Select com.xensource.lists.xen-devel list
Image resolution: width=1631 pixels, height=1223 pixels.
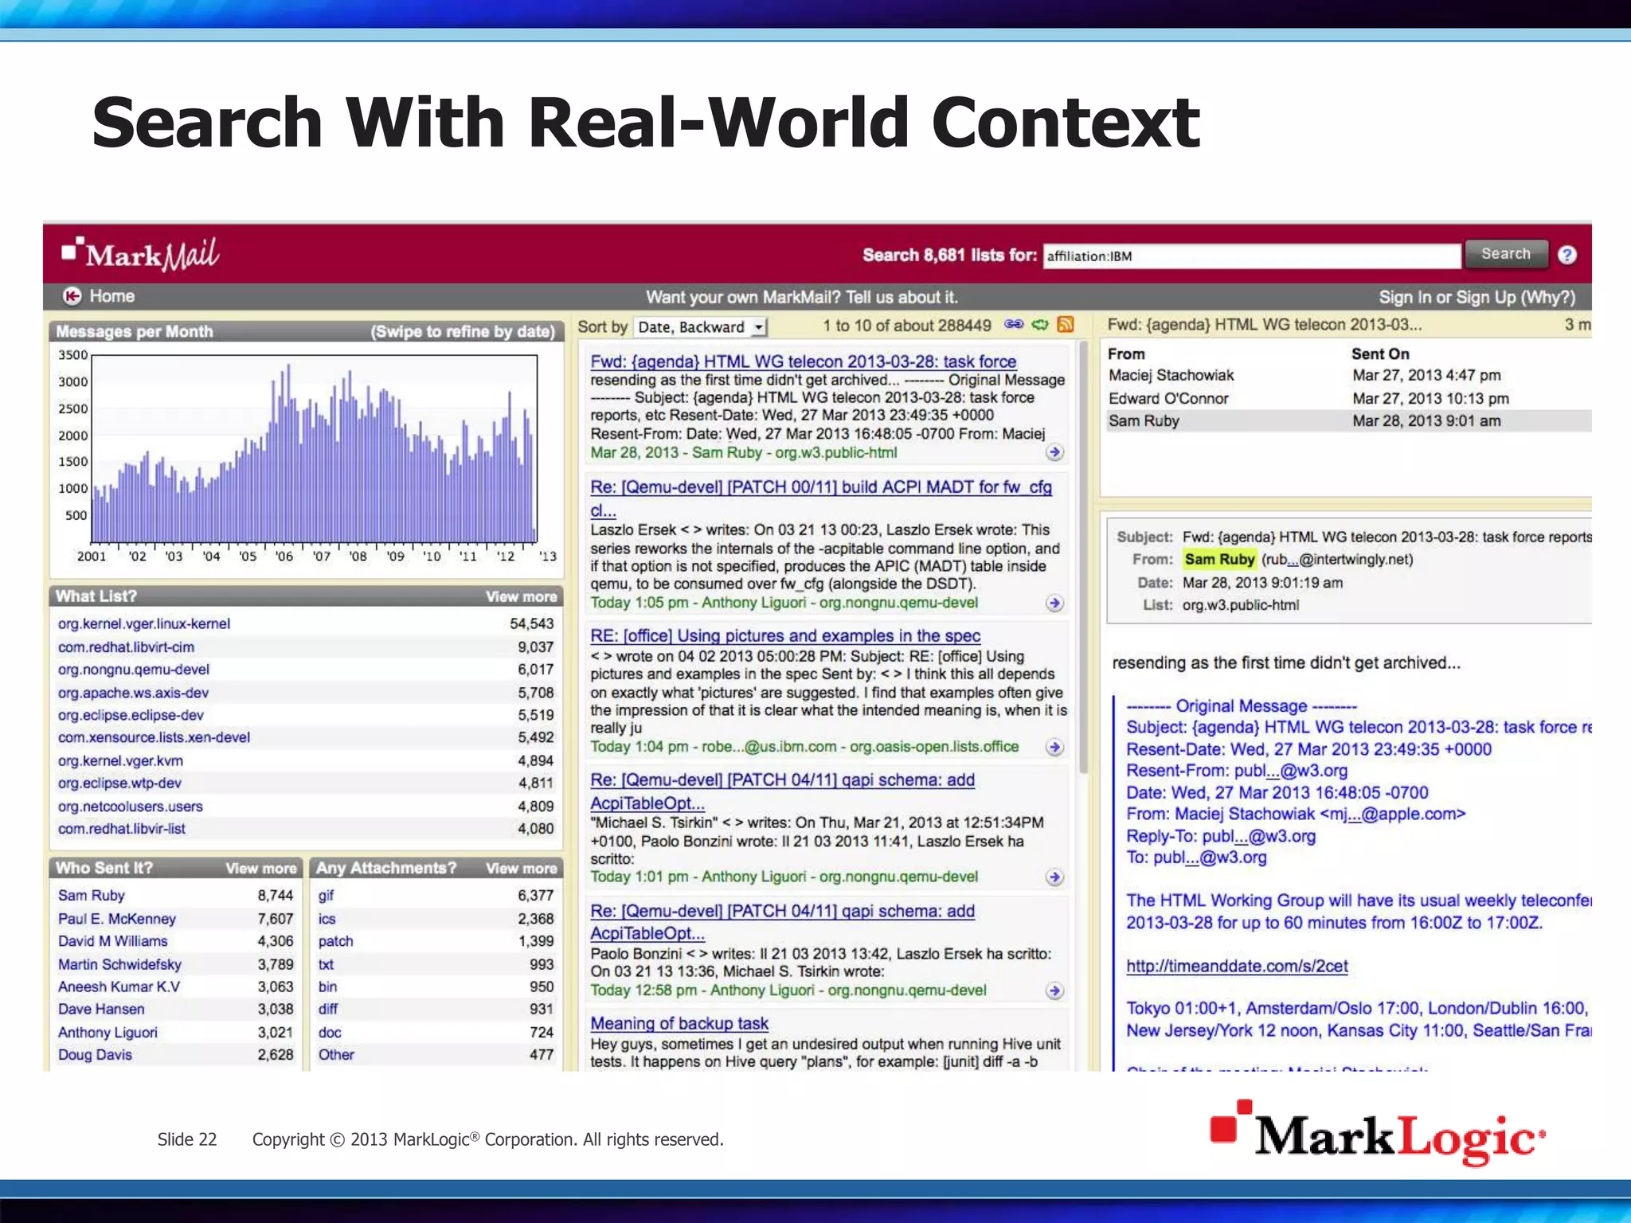(x=154, y=737)
